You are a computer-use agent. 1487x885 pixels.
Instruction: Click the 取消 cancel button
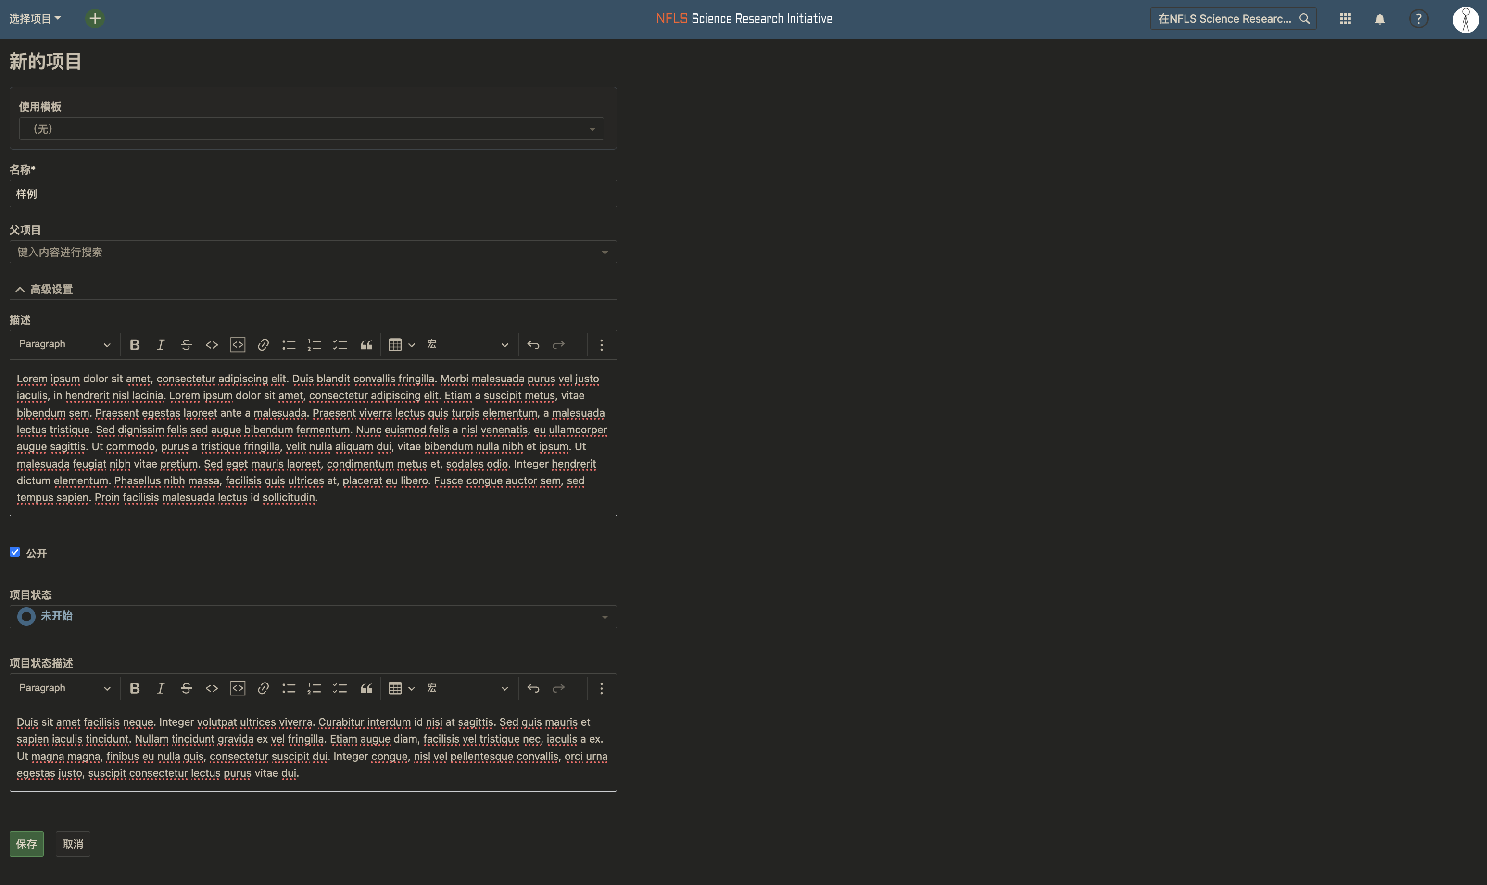73,844
